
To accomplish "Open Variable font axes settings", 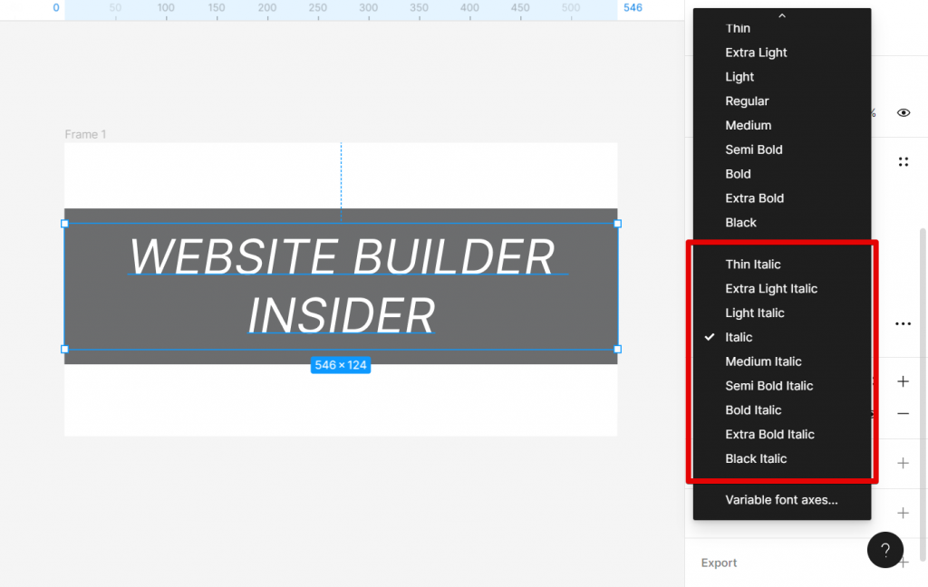I will (782, 500).
